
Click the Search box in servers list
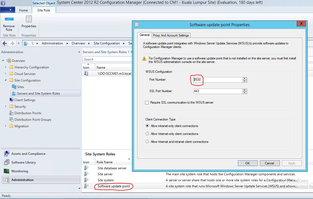pyautogui.click(x=107, y=59)
